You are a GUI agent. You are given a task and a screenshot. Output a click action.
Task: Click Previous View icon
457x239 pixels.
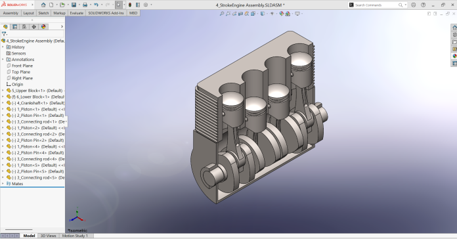(234, 13)
